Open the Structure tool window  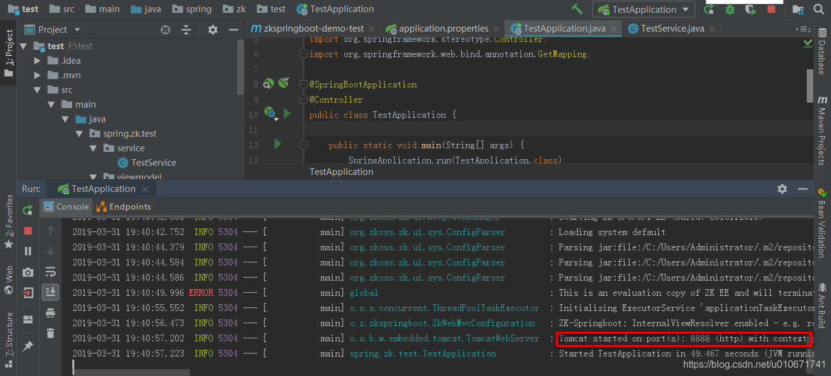(9, 339)
